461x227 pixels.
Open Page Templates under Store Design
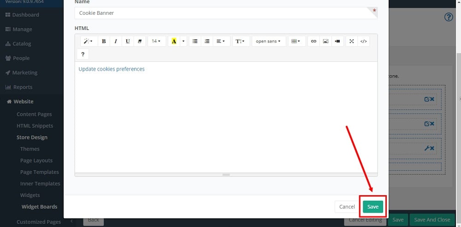point(39,172)
